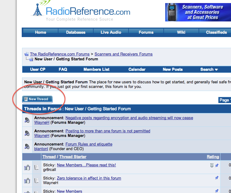Click megaphone icon beside encryption announcement
Viewport: 231px width, 193px height.
tap(27, 120)
